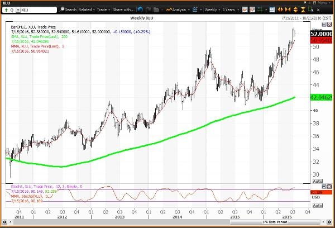
Task: Open the Trade menu
Action: click(104, 9)
